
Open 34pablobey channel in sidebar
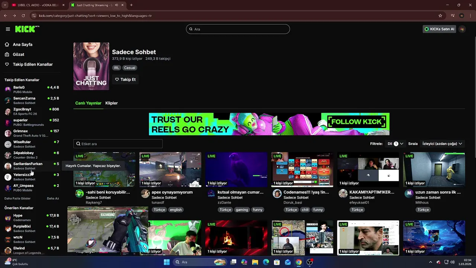(32, 155)
